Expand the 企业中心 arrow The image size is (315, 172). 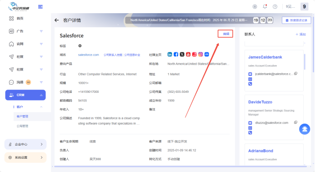(x=41, y=144)
